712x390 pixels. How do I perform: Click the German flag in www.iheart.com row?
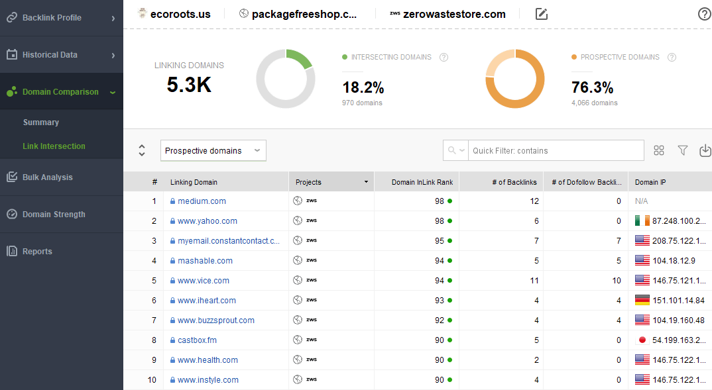point(642,300)
